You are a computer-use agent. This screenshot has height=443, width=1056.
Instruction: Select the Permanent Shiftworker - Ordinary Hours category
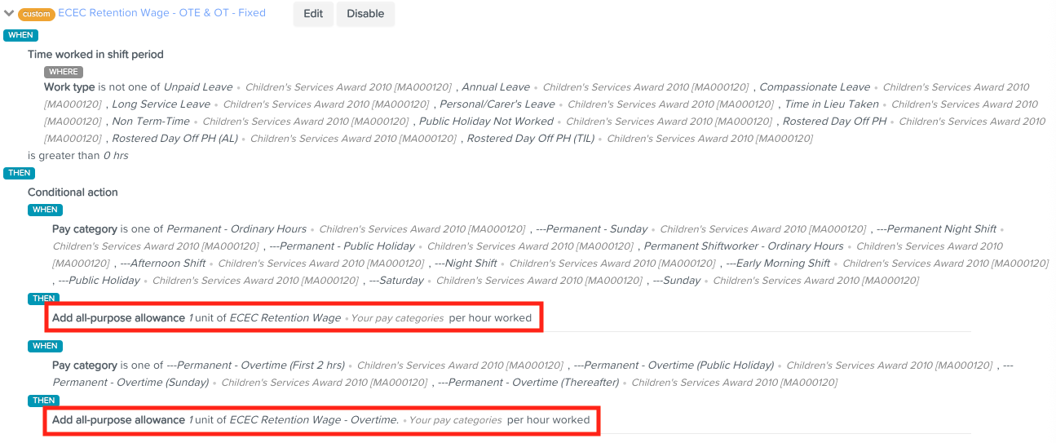pos(744,246)
